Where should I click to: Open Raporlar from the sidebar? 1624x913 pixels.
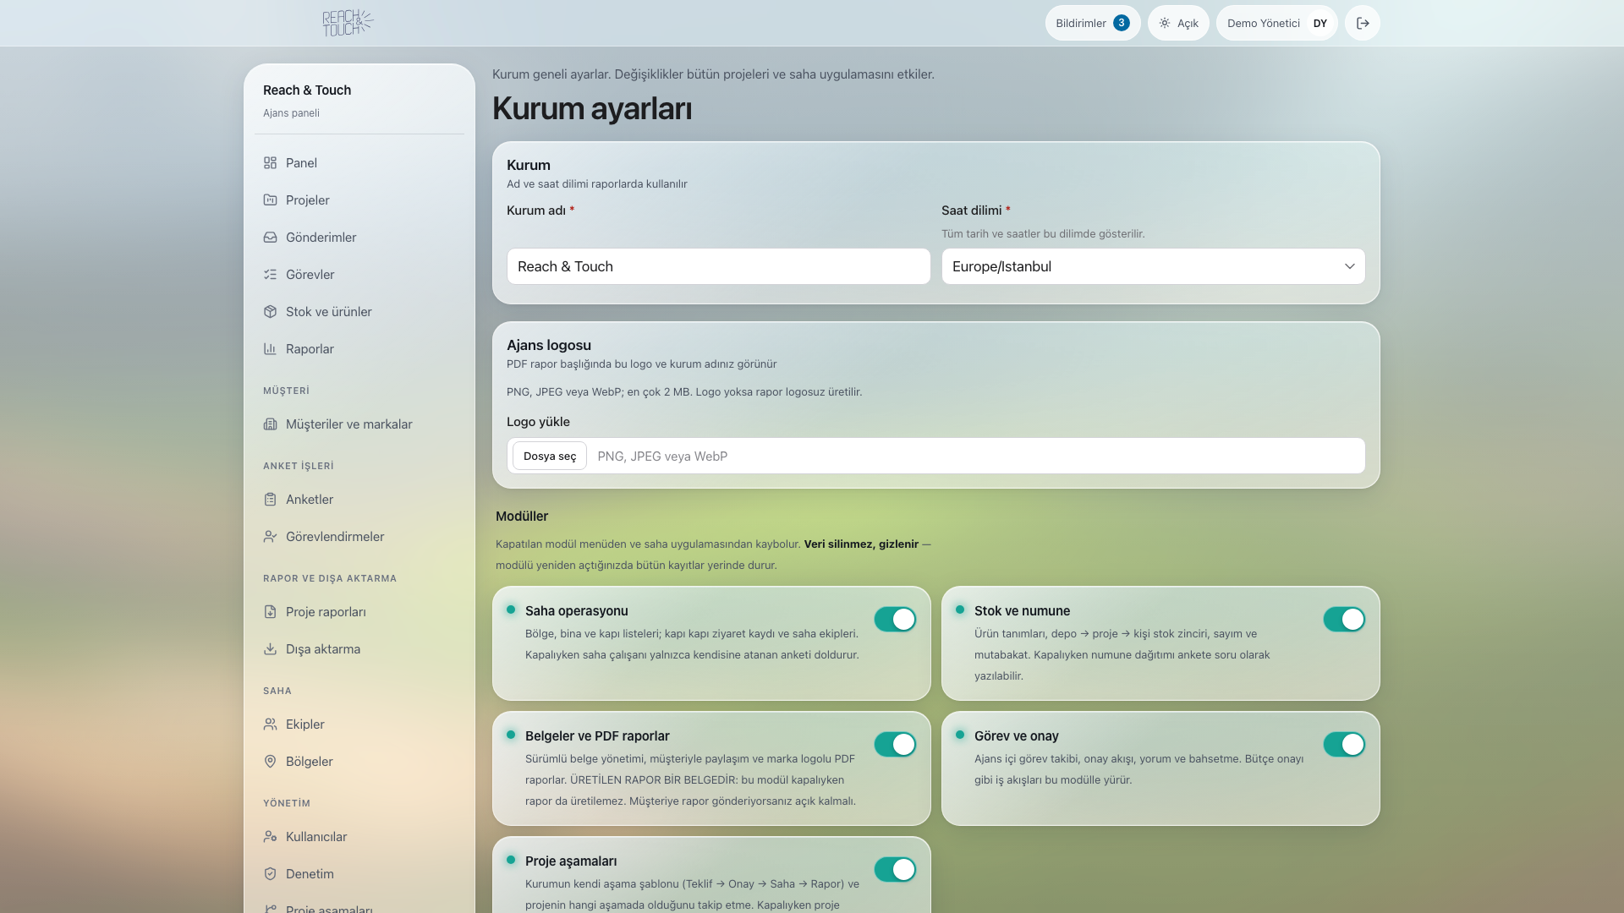[359, 348]
